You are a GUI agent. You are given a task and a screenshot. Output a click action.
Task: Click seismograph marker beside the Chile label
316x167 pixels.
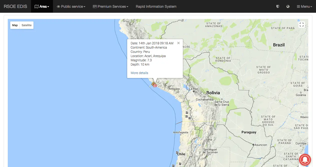(x=177, y=153)
